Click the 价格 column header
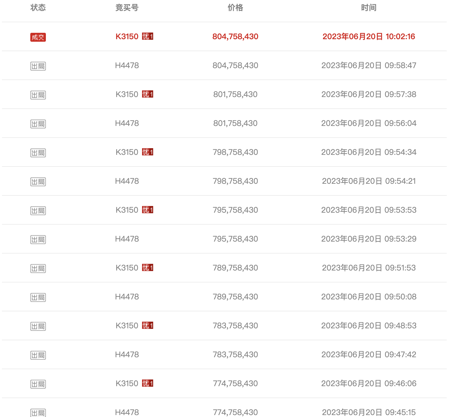 235,8
